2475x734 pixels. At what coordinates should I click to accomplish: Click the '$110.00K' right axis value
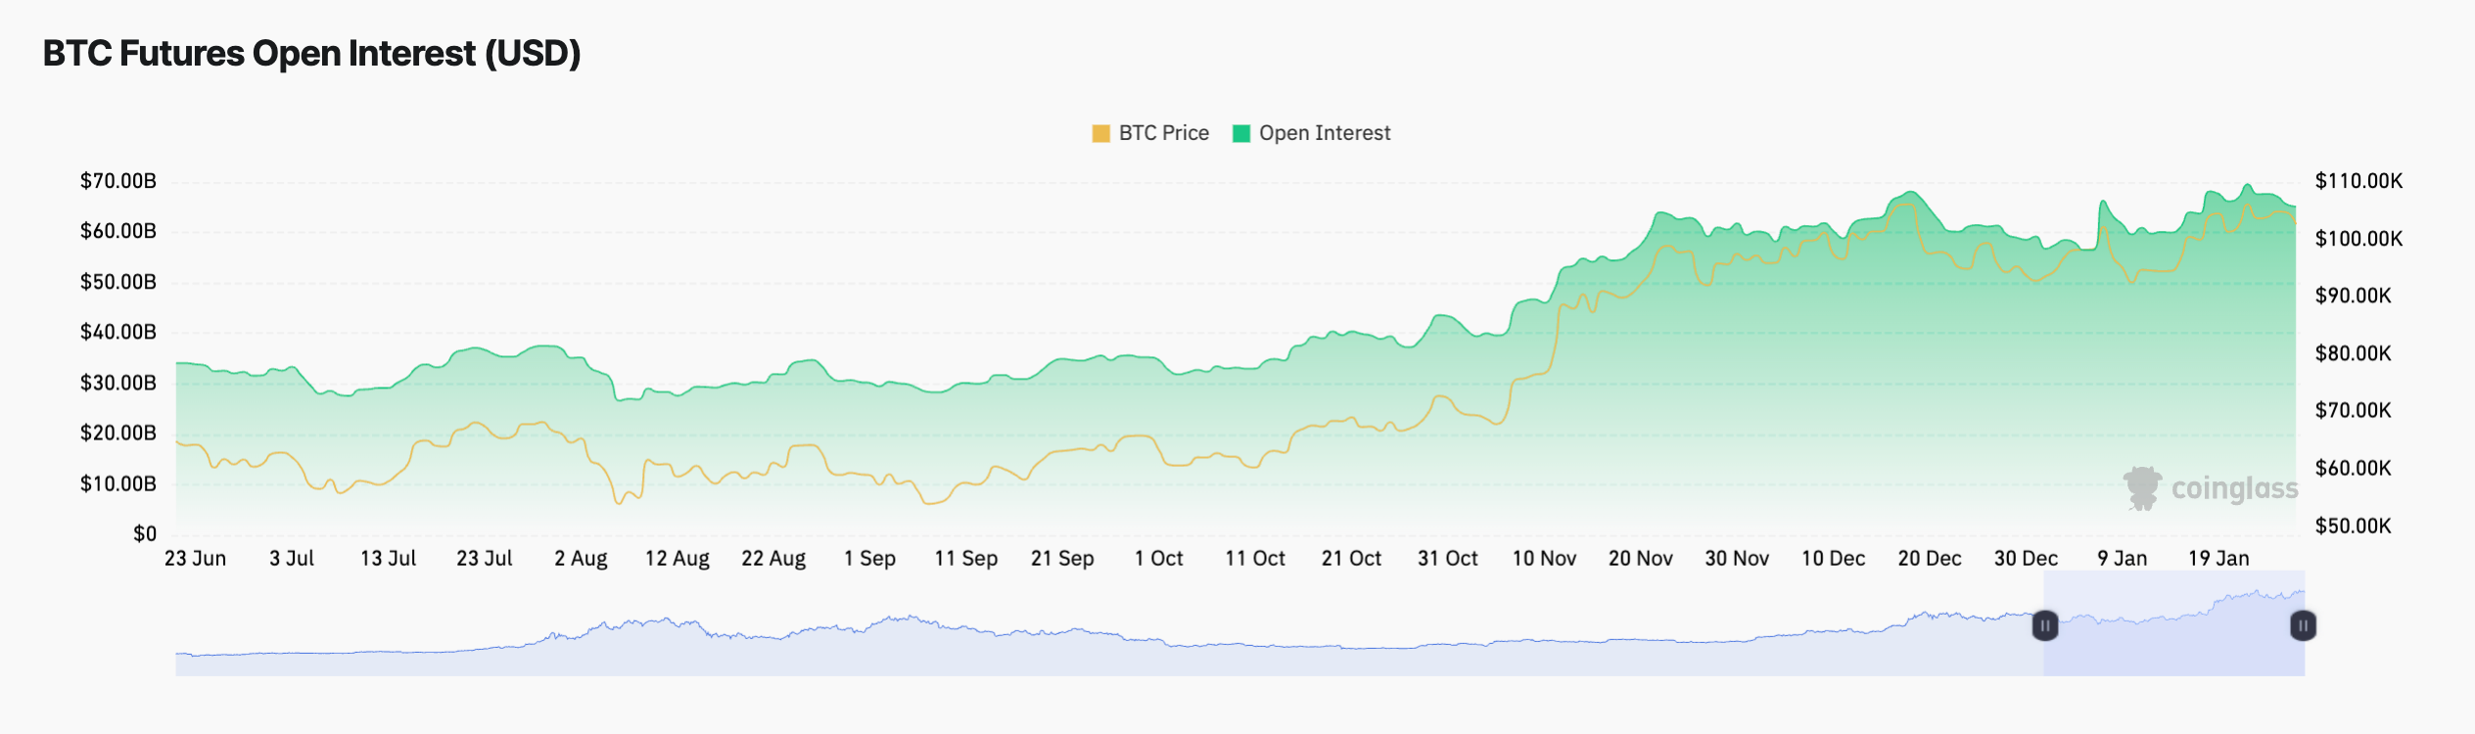(x=2358, y=181)
